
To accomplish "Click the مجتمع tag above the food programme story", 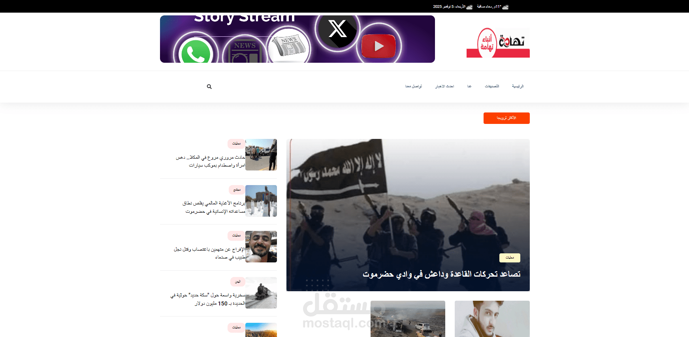I will [237, 190].
